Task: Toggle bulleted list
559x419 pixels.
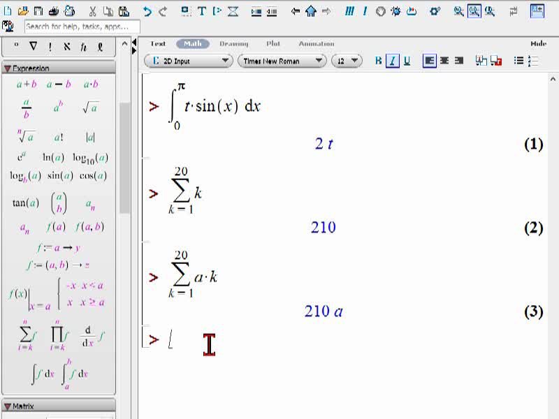Action: click(x=518, y=61)
